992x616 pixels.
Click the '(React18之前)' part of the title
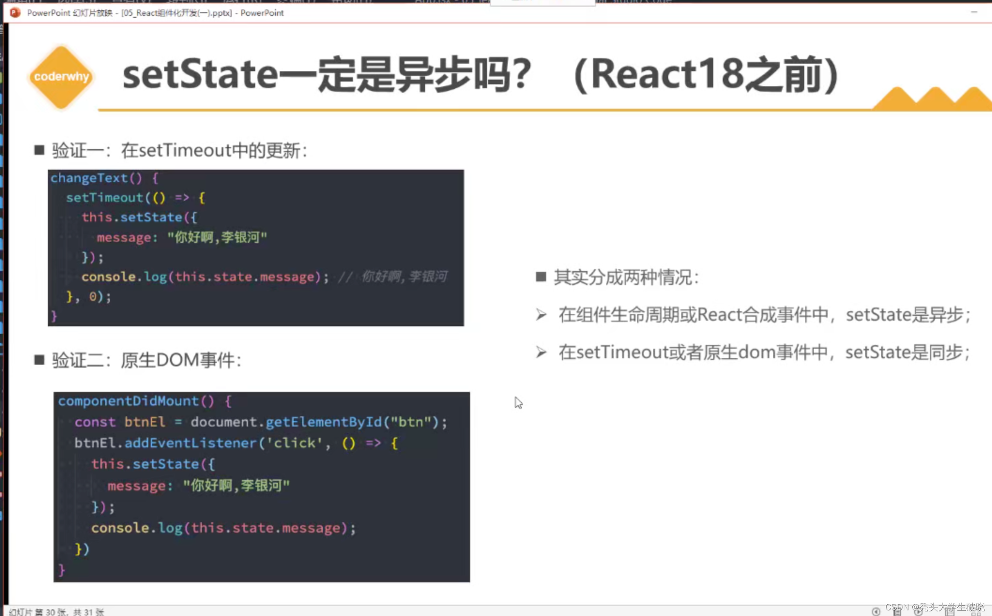point(706,75)
